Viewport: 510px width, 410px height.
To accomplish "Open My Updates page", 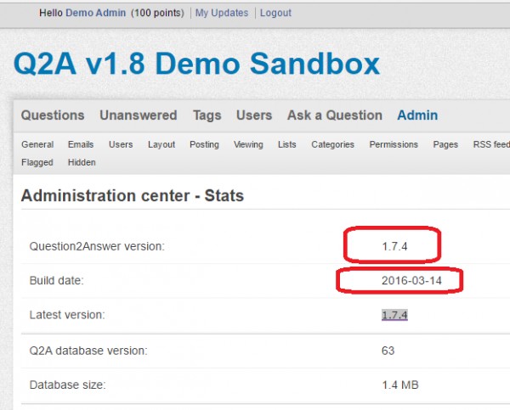I will pyautogui.click(x=222, y=13).
